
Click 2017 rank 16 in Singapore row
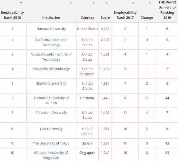coord(125,153)
